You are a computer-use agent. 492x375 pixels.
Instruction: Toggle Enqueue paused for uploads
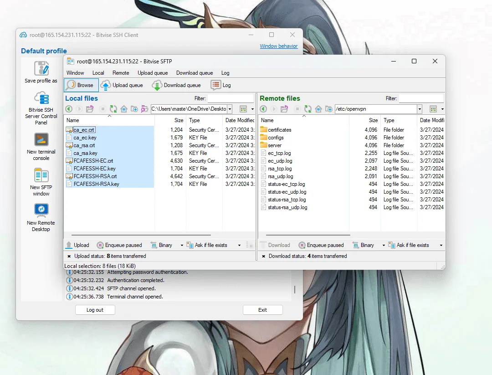119,245
